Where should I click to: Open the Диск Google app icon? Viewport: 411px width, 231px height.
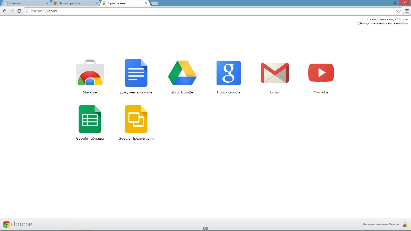click(182, 73)
